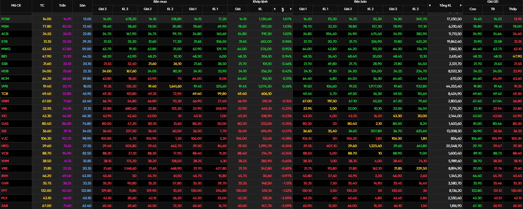This screenshot has width=523, height=209.
Task: Select the BID ticker
Action: click(4, 56)
